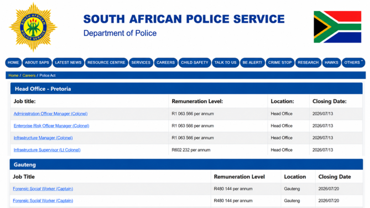Click 'Head Office' location in Infrastructure Manager row
This screenshot has width=370, height=208.
pyautogui.click(x=281, y=138)
